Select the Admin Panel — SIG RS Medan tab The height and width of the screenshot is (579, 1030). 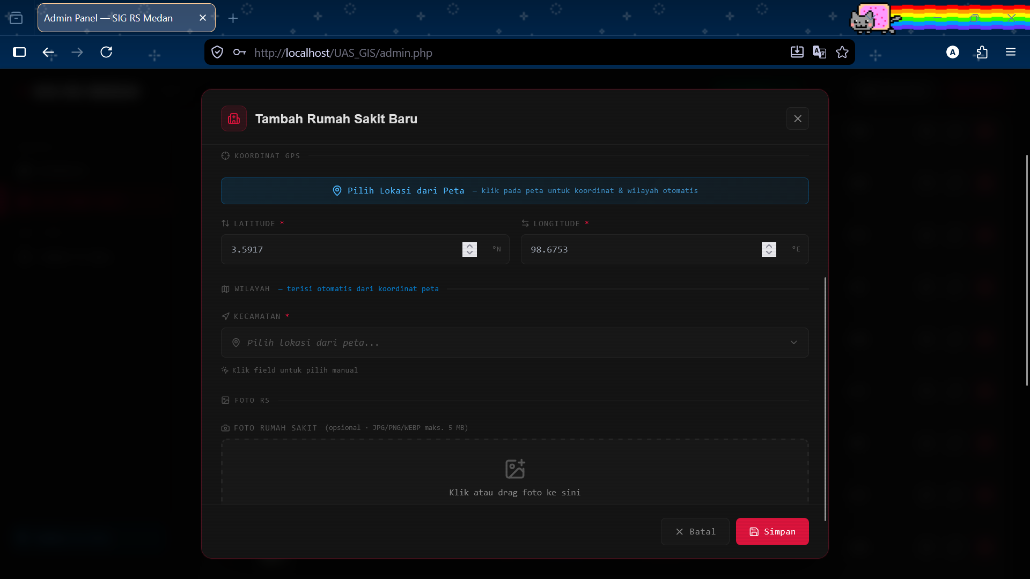pos(127,18)
